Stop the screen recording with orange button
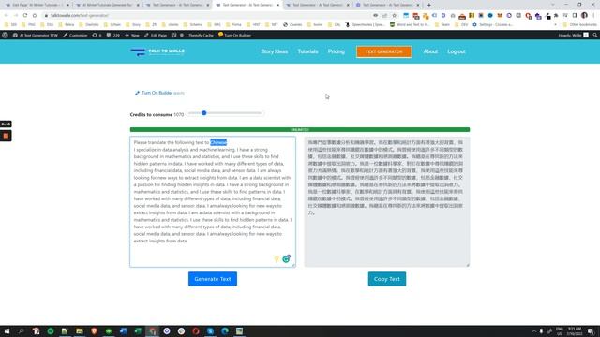This screenshot has height=337, width=600. (6, 136)
